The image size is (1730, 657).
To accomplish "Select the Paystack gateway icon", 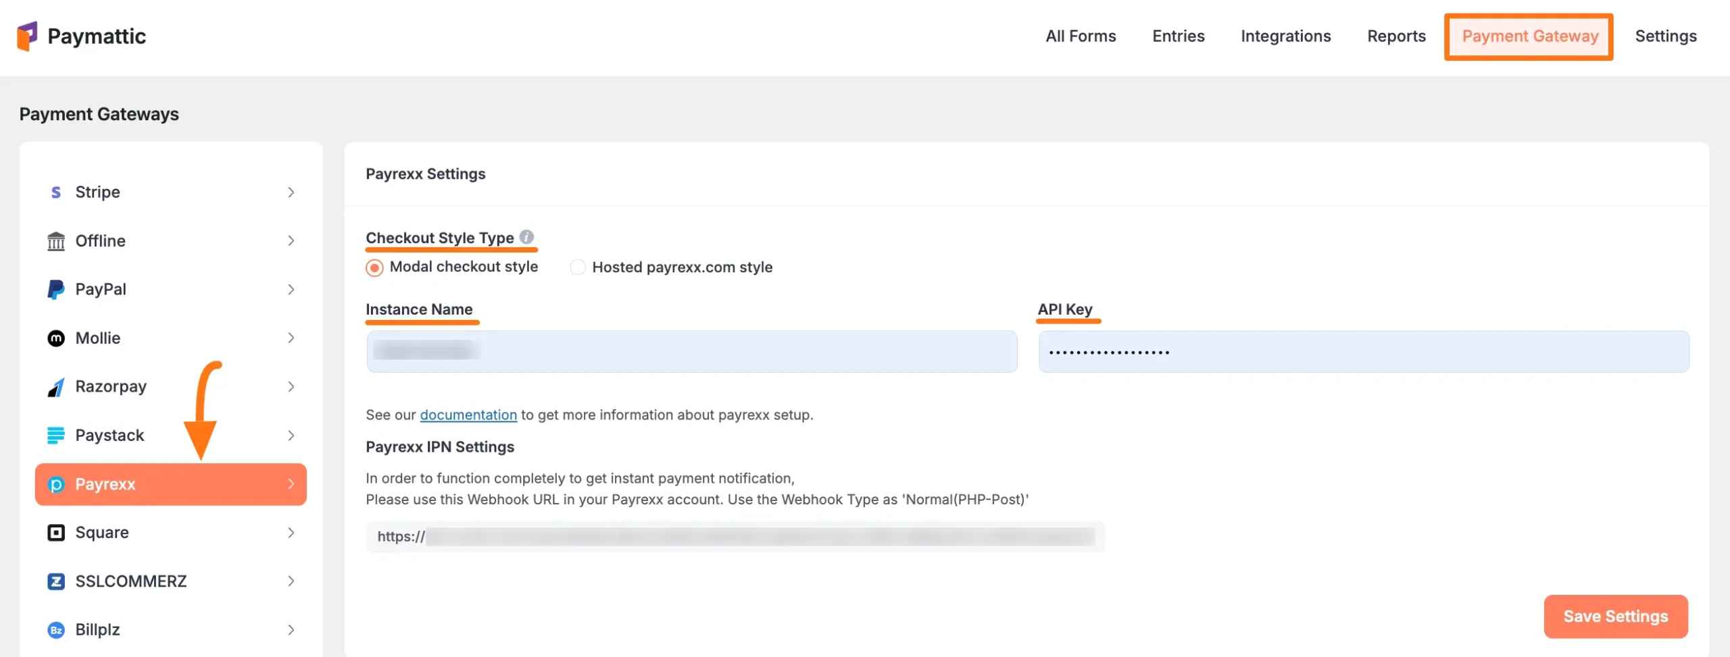I will (56, 435).
